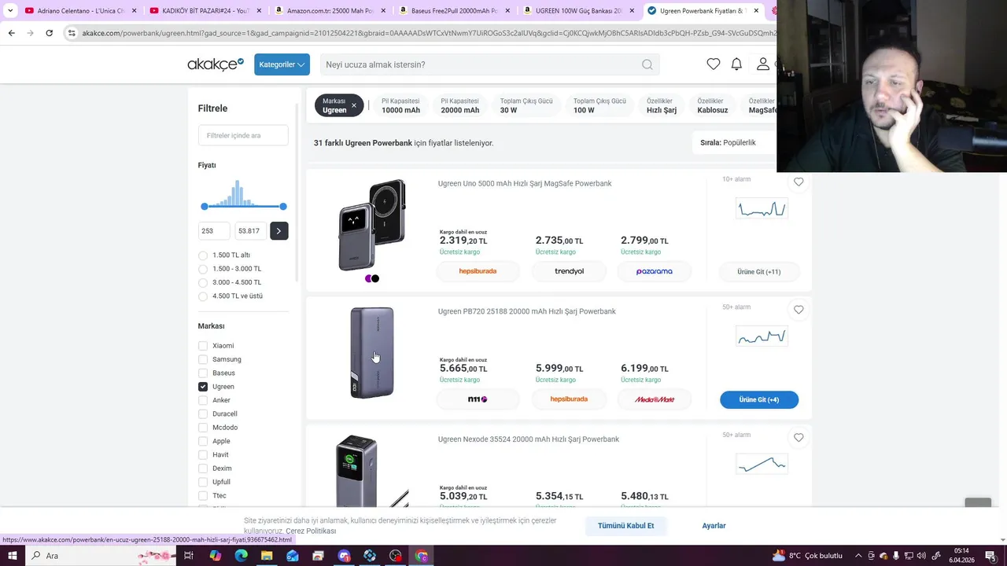
Task: Click the Ugreen PB720 powerbank product image
Action: (372, 353)
